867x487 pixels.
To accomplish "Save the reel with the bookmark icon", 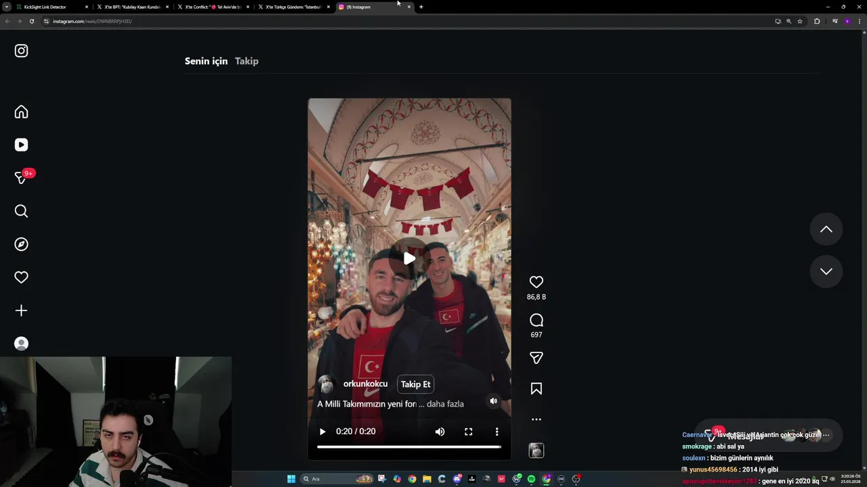I will click(x=536, y=388).
